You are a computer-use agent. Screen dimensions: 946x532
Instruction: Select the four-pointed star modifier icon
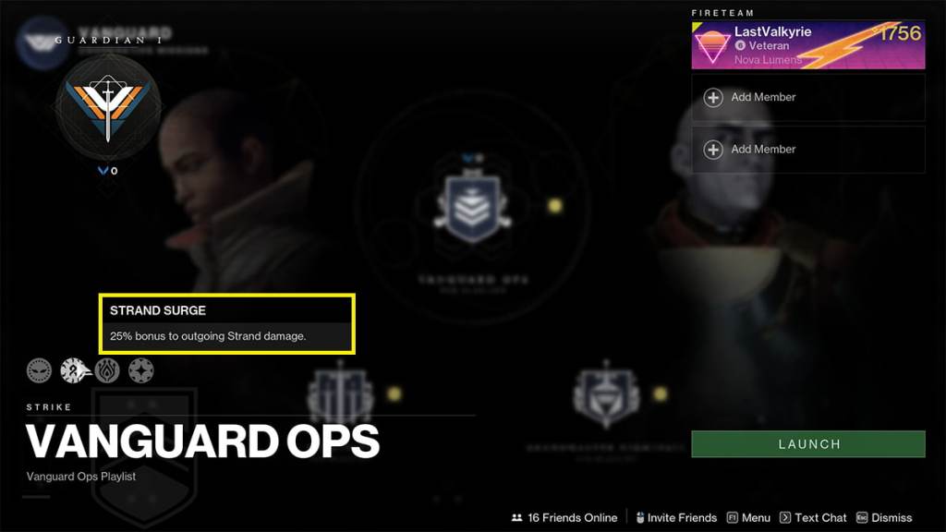tap(140, 370)
